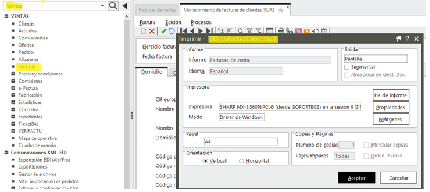Click the favorite star on Mantenimiento tab
This screenshot has height=192, width=430.
281,10
